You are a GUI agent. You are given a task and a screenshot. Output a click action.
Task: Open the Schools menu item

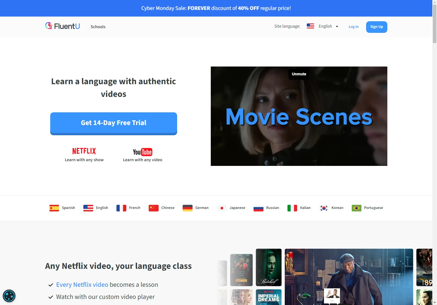point(98,27)
